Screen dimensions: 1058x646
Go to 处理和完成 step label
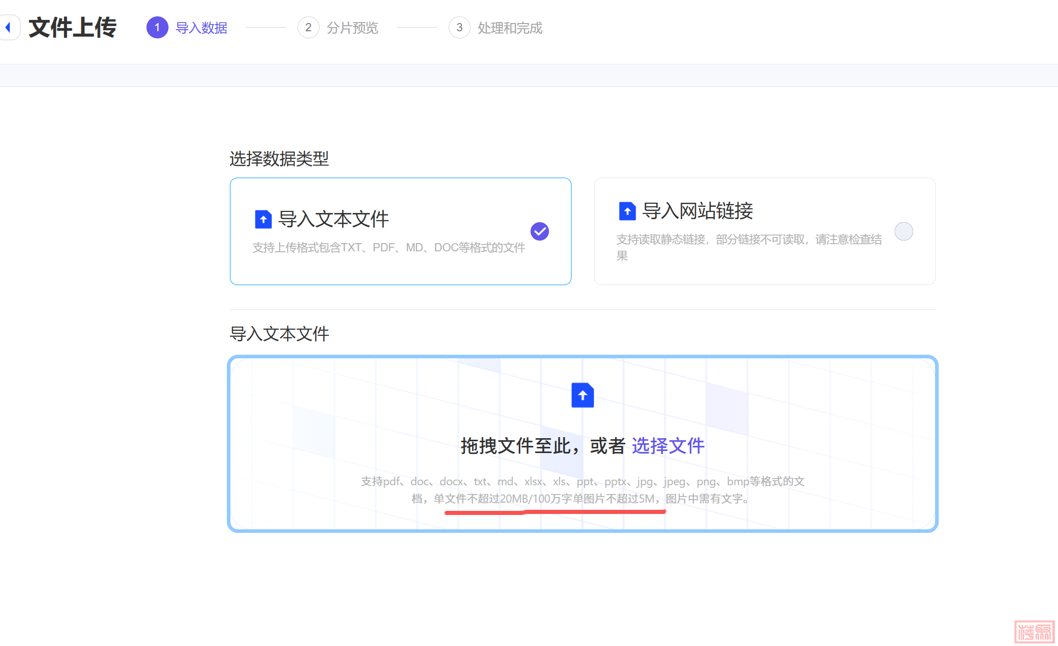click(x=510, y=28)
